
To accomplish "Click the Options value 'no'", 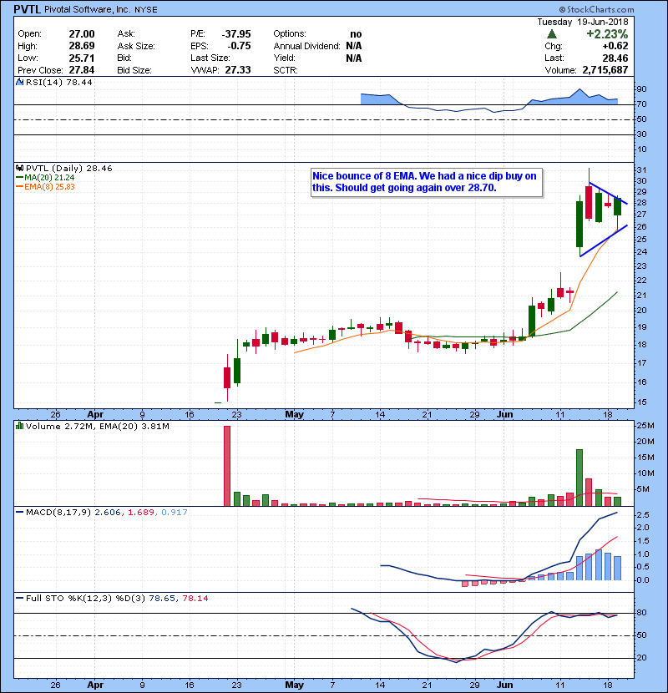I will [x=356, y=34].
